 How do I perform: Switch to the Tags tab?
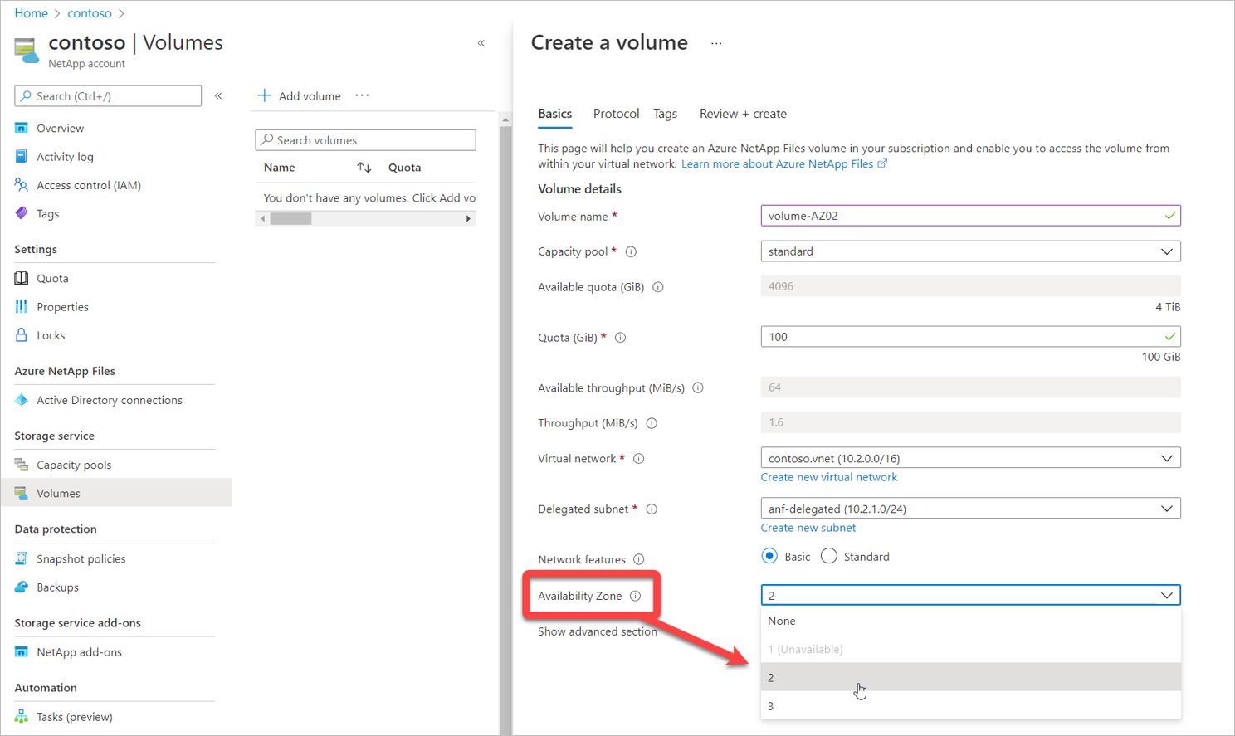[665, 114]
